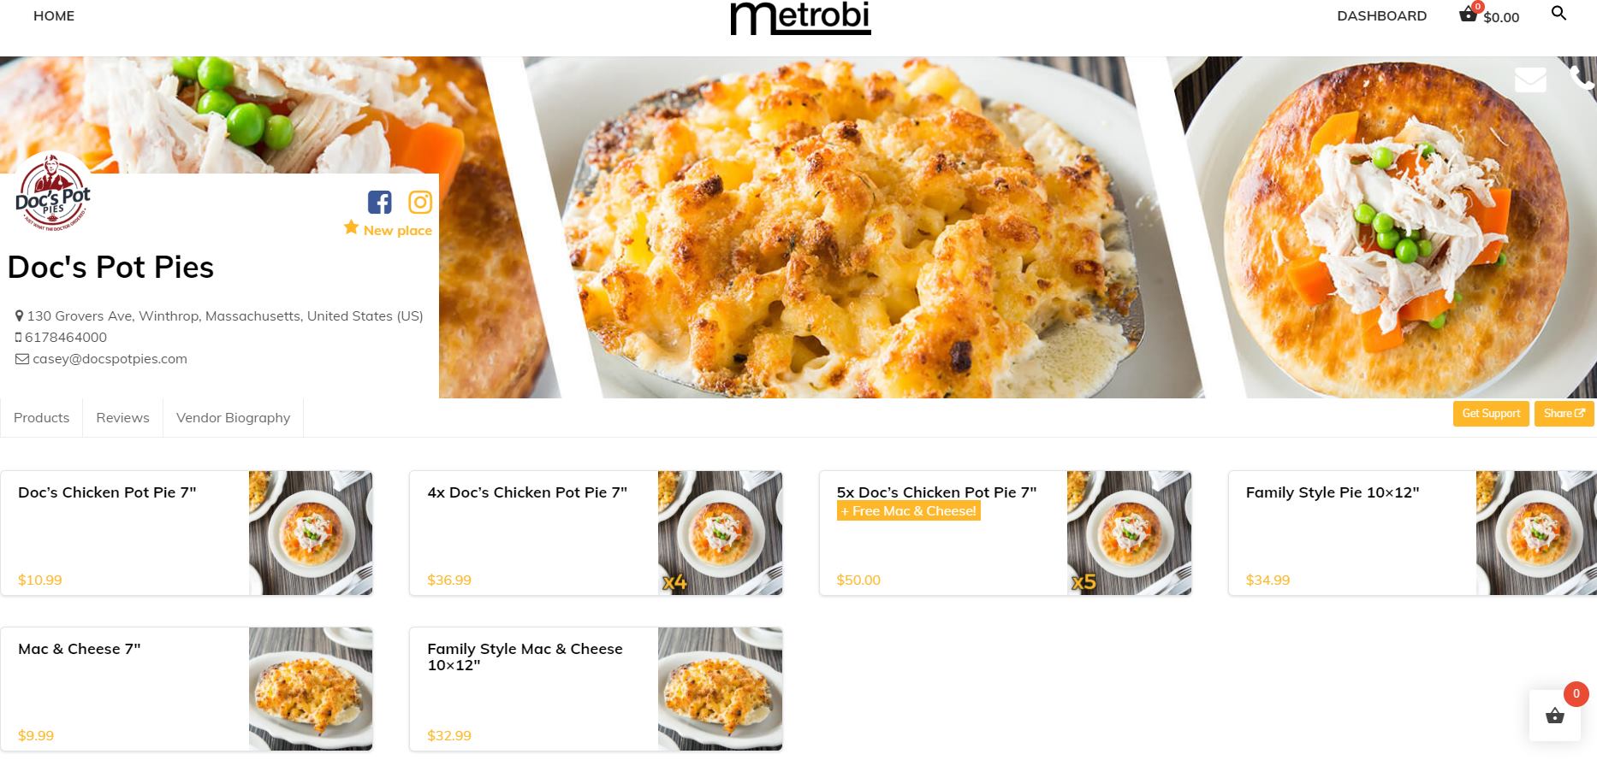Go to HOME in the navigation
The image size is (1597, 760).
[x=54, y=15]
